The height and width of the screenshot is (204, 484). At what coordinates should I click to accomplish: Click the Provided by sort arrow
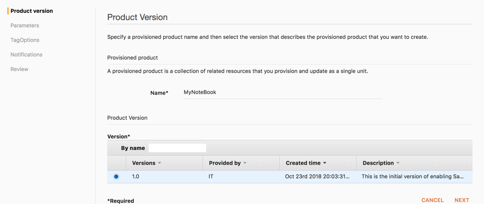pos(245,163)
